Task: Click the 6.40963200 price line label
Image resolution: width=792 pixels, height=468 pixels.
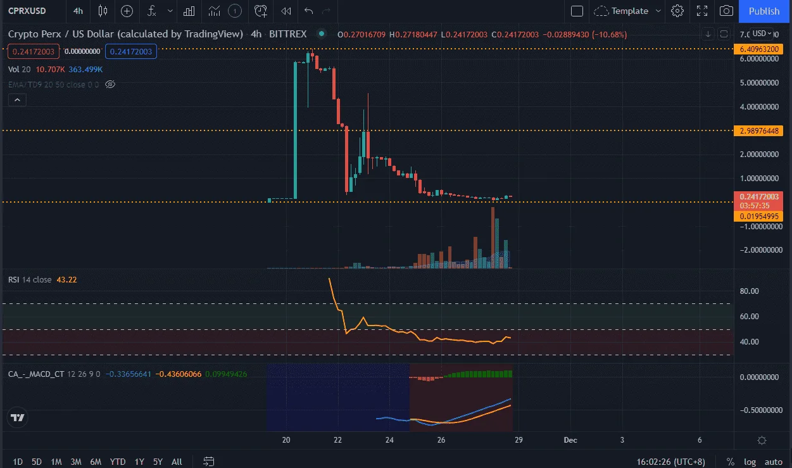Action: 758,49
